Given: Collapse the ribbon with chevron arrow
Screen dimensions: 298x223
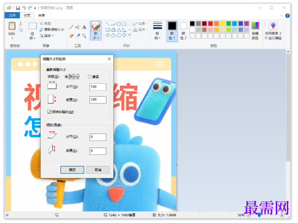Looking at the screenshot, I should tap(281, 15).
